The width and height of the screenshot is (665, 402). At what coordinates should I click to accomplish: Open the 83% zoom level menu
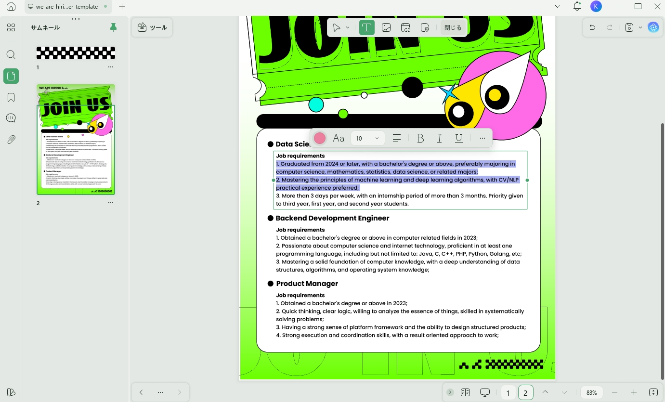592,393
